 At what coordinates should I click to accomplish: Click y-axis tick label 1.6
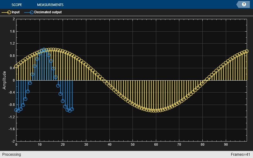[12, 31]
